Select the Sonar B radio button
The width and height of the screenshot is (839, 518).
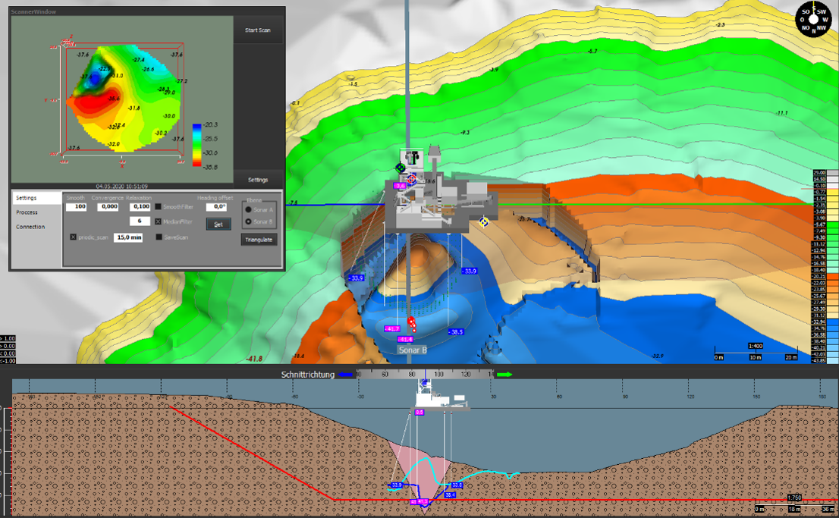248,221
